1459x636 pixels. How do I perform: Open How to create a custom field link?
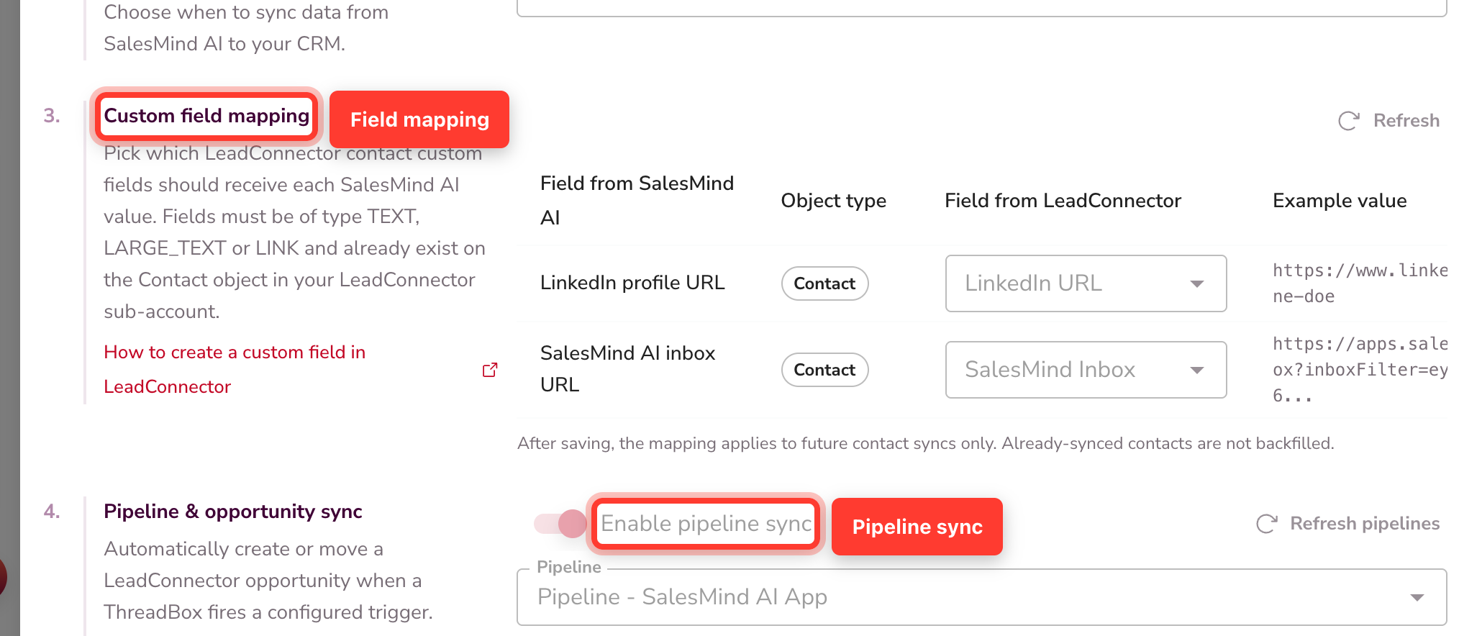click(x=235, y=370)
